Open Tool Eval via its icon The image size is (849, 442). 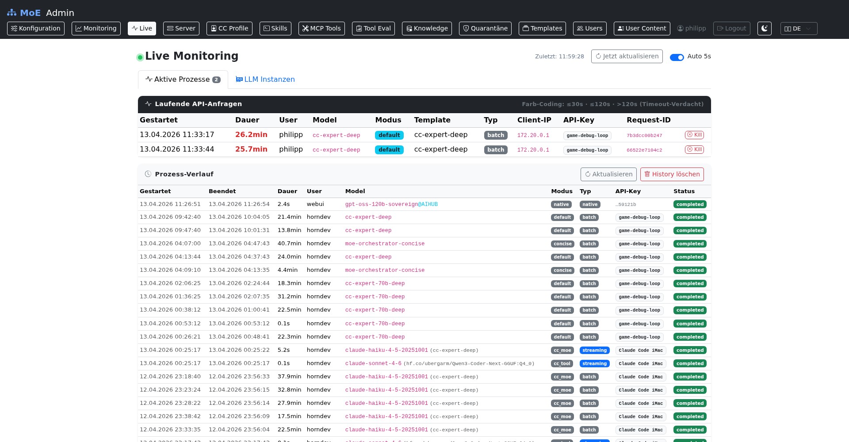point(359,28)
